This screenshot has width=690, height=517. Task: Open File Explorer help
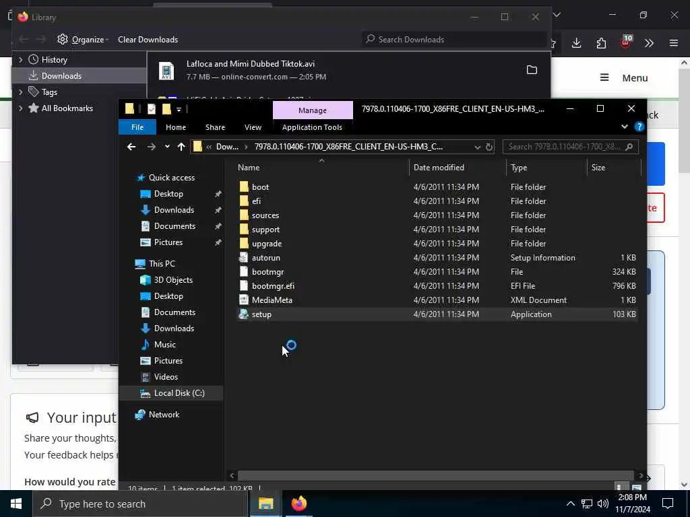pyautogui.click(x=639, y=127)
